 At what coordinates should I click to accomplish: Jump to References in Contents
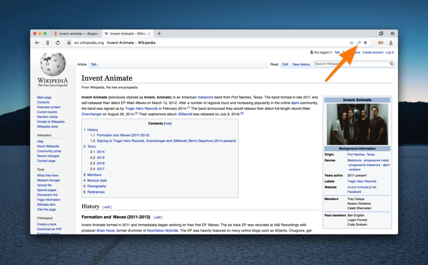(x=96, y=192)
